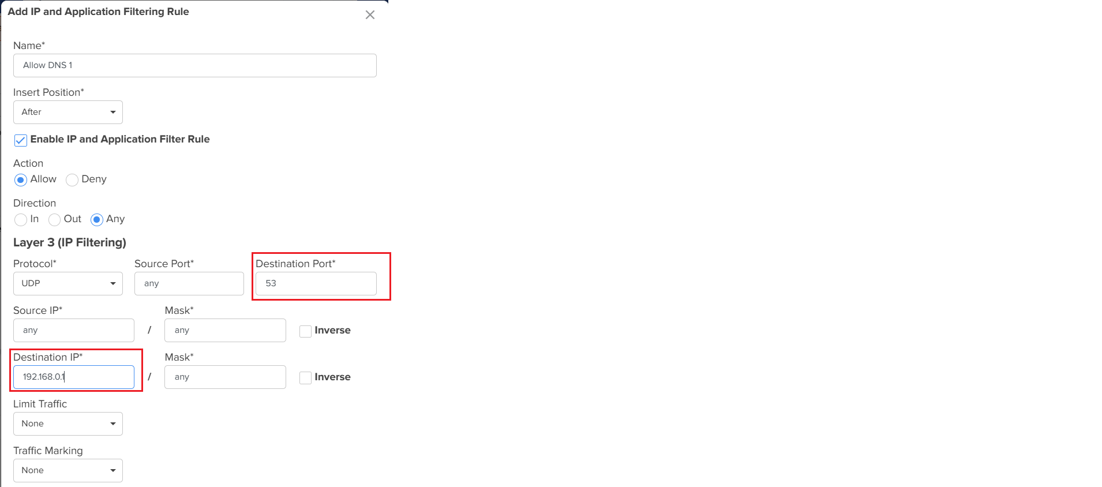
Task: Expand the Traffic Marking dropdown
Action: (x=68, y=471)
